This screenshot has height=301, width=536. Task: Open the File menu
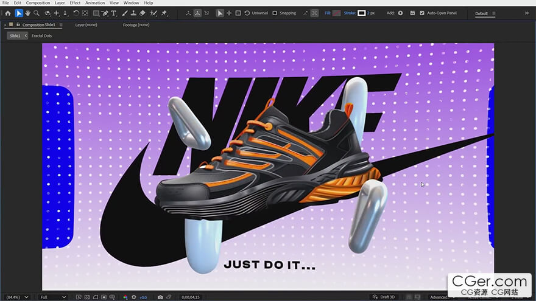(6, 2)
